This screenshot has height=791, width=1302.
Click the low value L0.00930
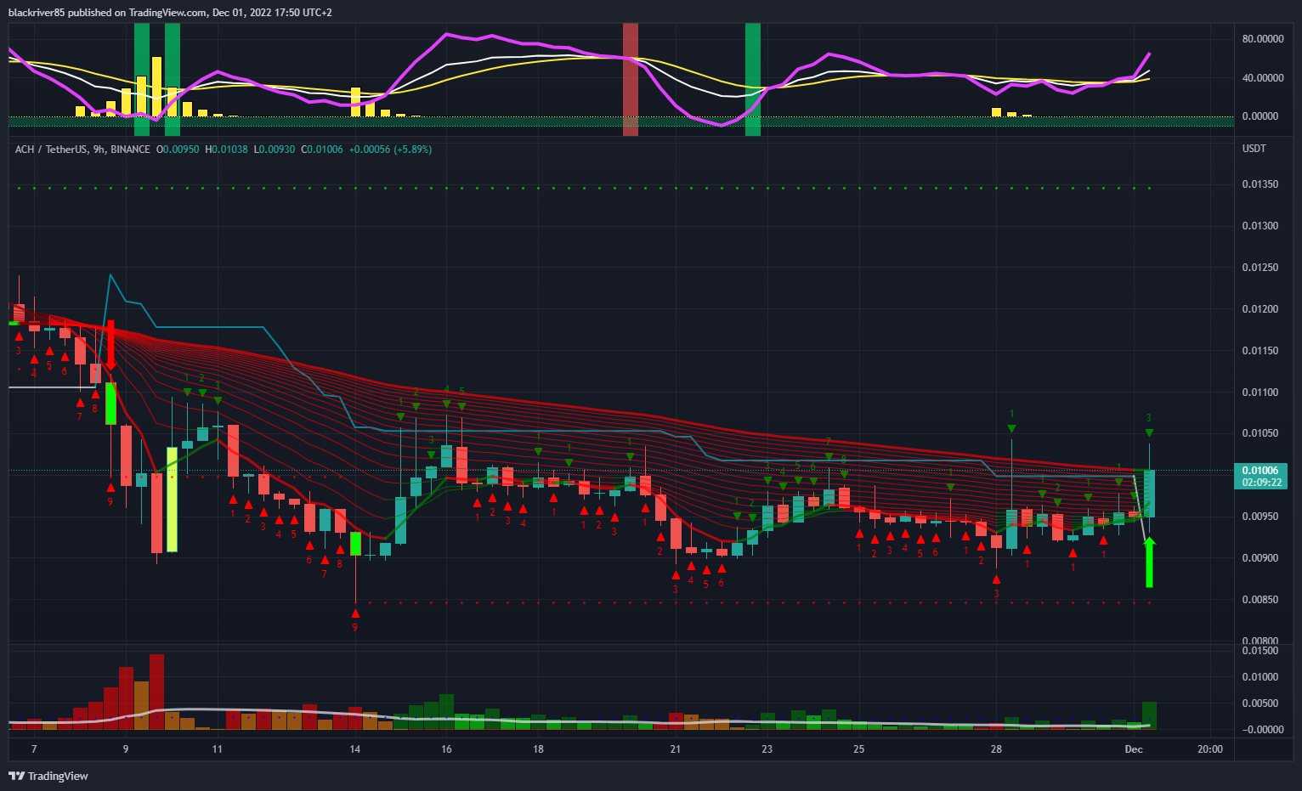[x=274, y=150]
